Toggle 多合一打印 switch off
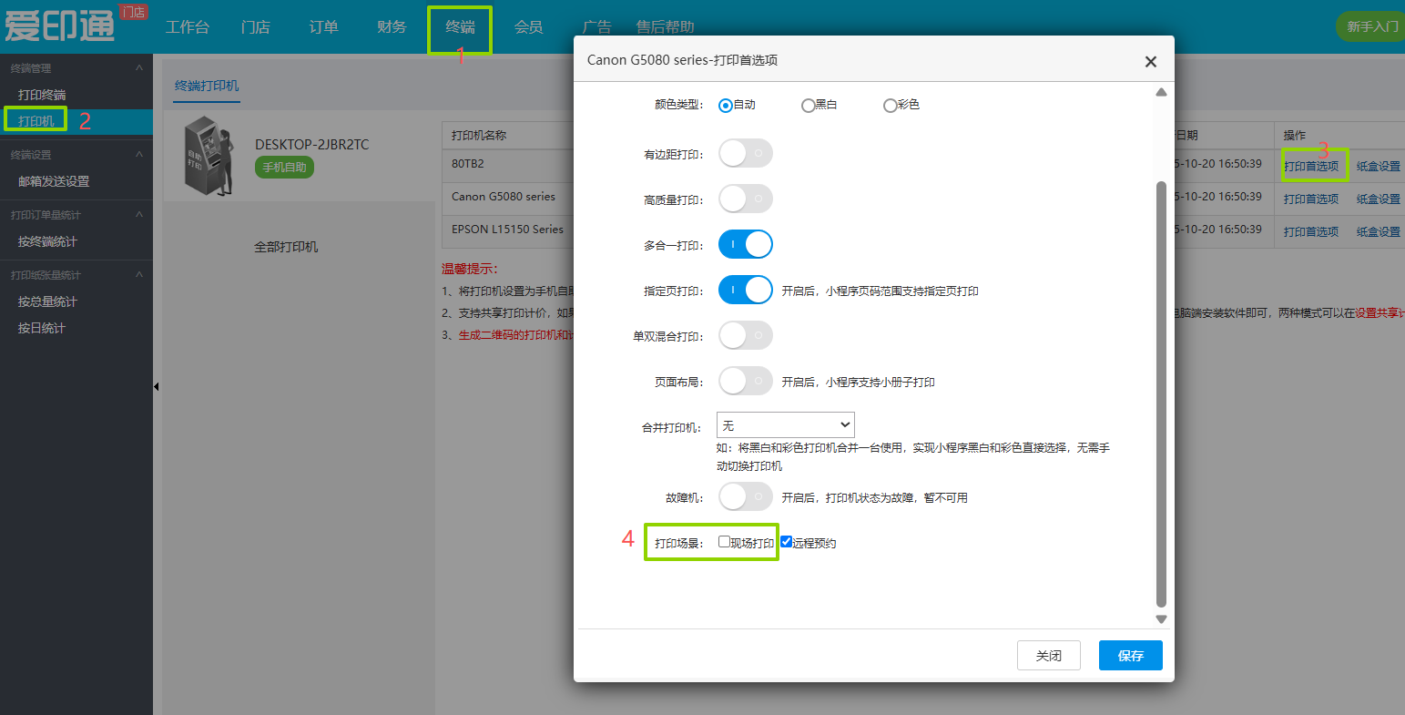Viewport: 1405px width, 715px height. point(745,244)
